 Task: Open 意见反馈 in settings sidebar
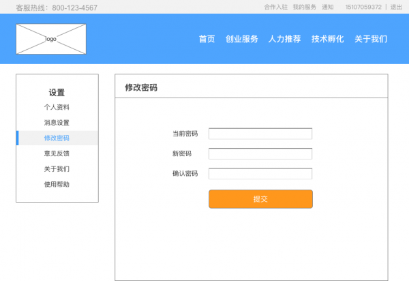coord(57,153)
